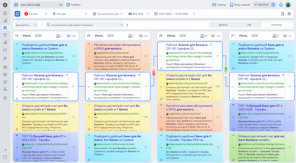Viewport: 296px width, 163px height.
Task: Open the tools settings wrench icon
Action: 289,14
